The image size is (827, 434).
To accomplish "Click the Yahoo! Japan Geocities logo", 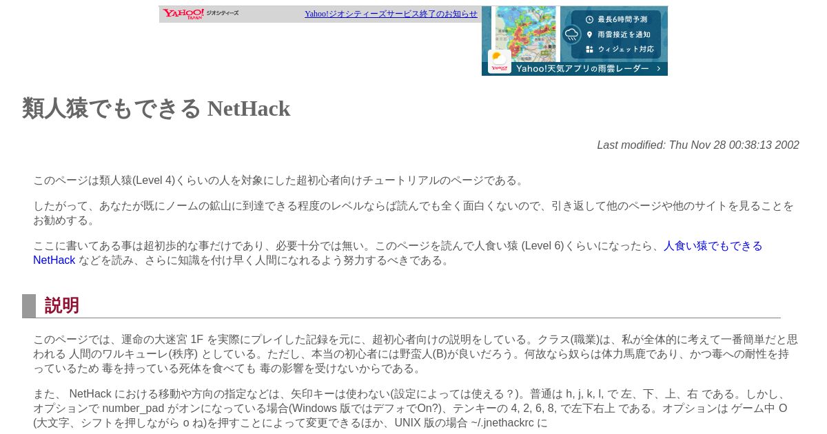I will pyautogui.click(x=201, y=14).
